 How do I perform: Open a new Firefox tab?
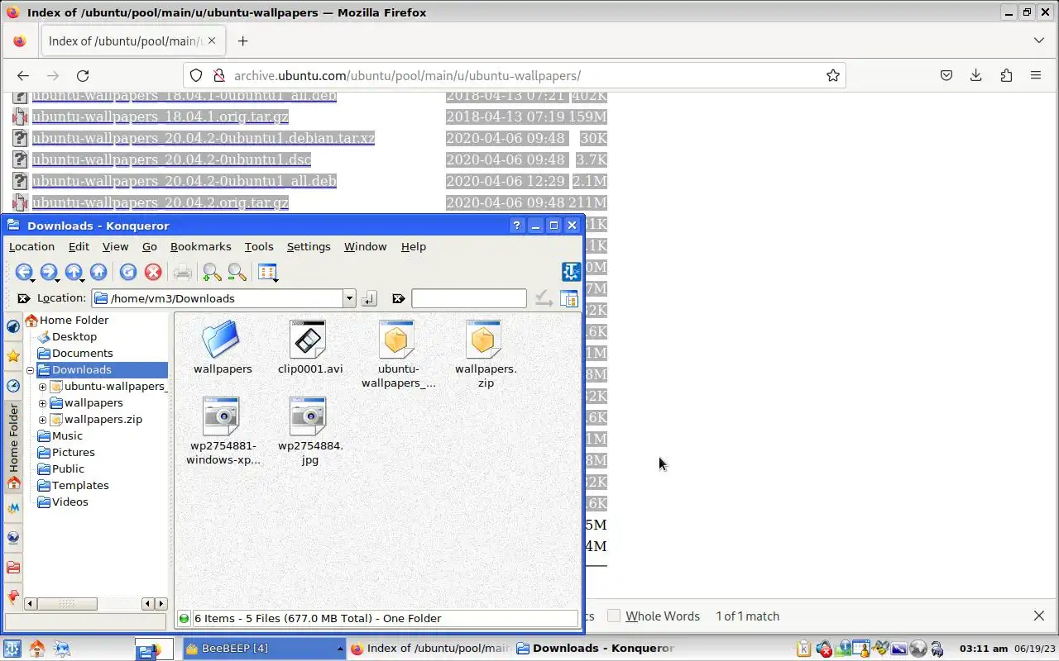tap(242, 40)
